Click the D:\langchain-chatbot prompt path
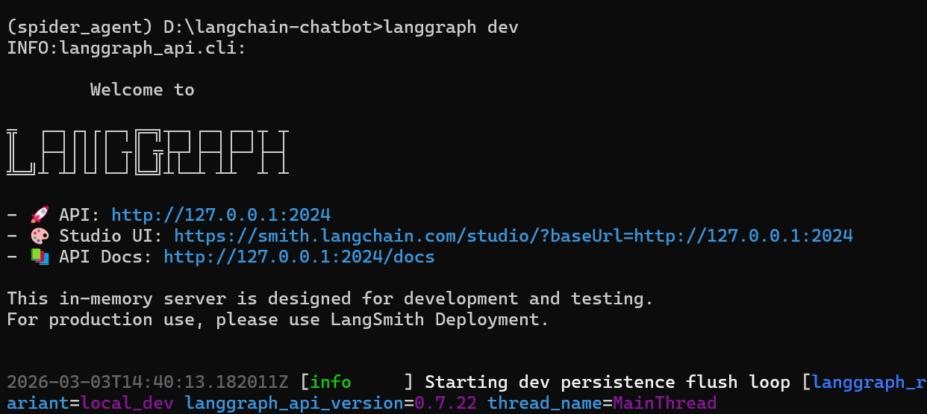The width and height of the screenshot is (927, 414). pyautogui.click(x=273, y=28)
